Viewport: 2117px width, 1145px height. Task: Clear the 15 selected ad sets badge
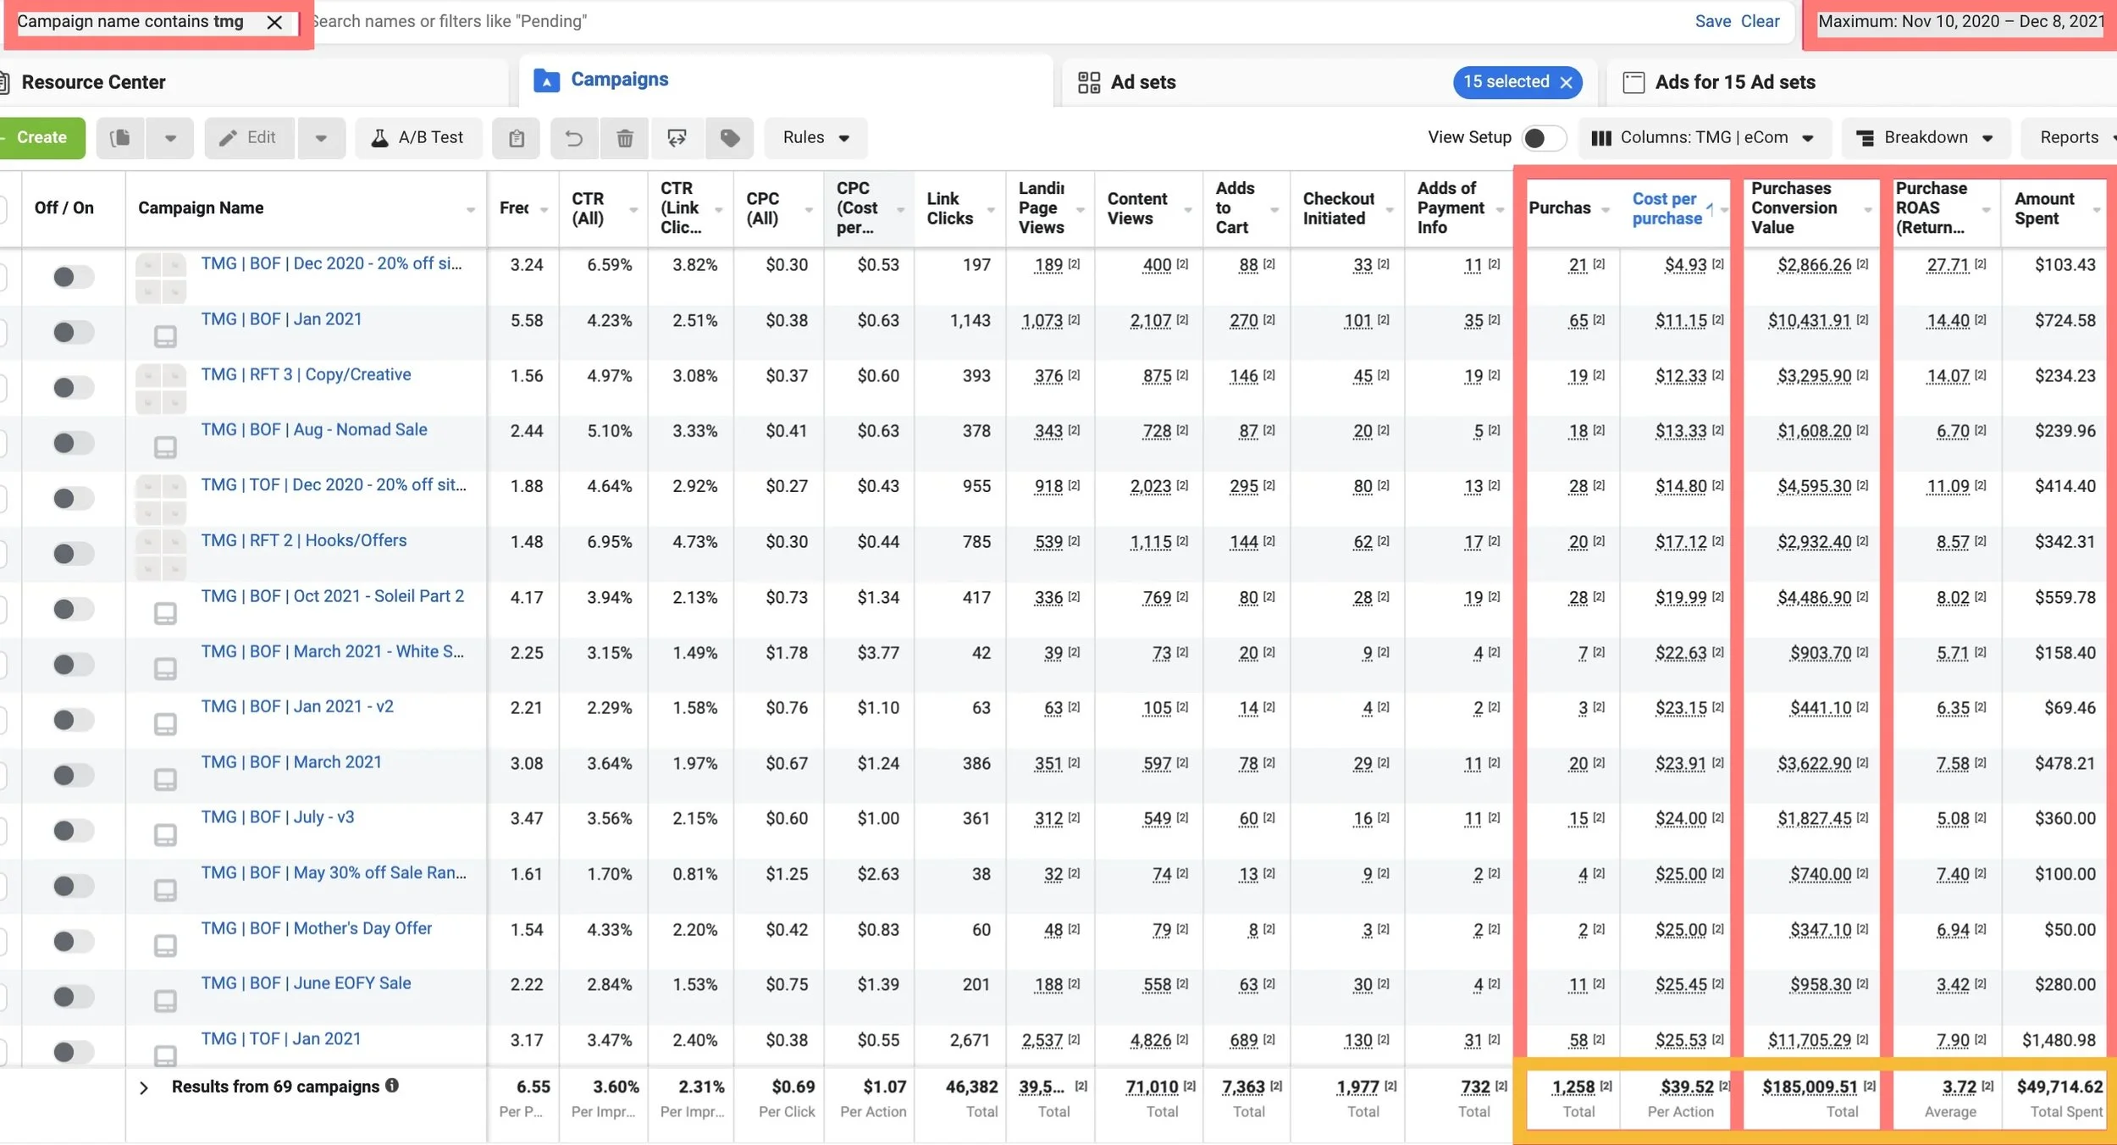coord(1567,82)
